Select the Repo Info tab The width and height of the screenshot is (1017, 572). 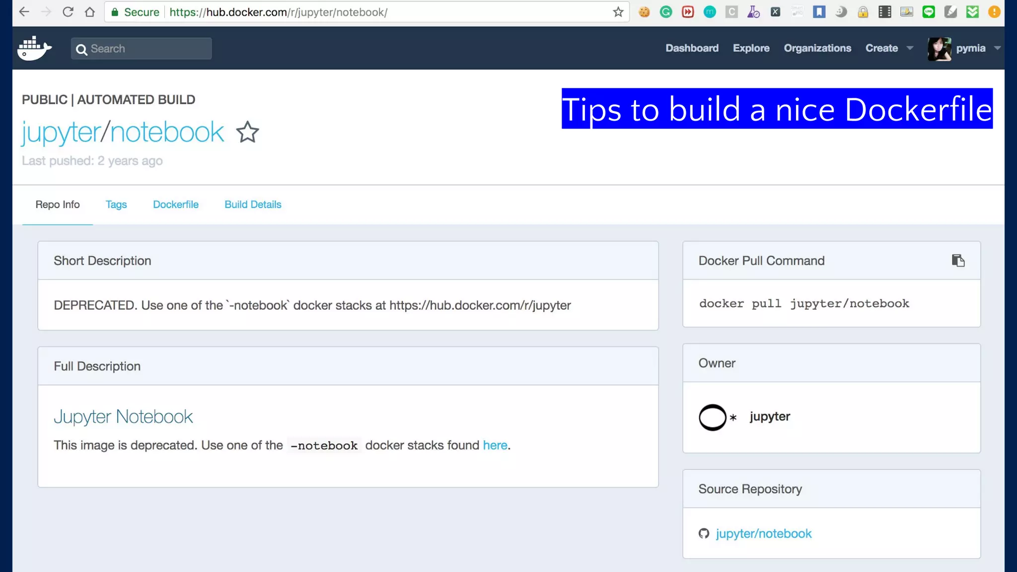(x=58, y=205)
